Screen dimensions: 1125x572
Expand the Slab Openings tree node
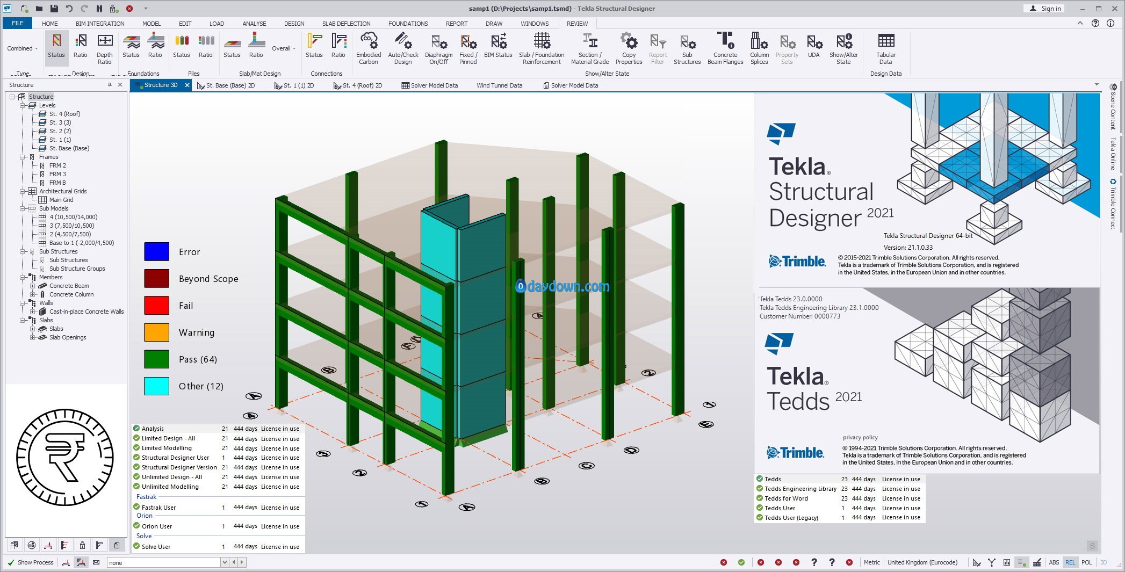click(x=33, y=337)
